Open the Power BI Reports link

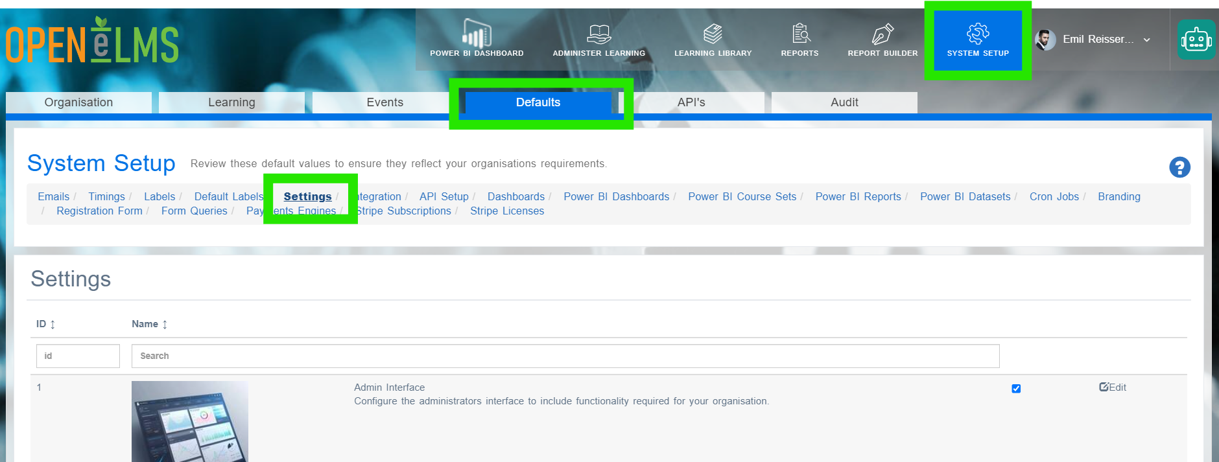click(858, 196)
